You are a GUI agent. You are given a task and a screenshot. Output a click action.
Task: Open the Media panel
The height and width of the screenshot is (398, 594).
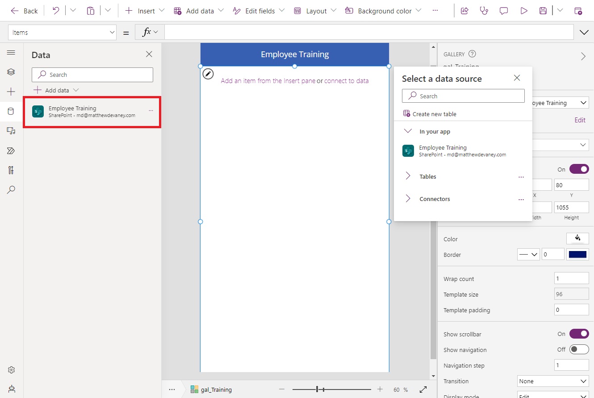(x=11, y=130)
